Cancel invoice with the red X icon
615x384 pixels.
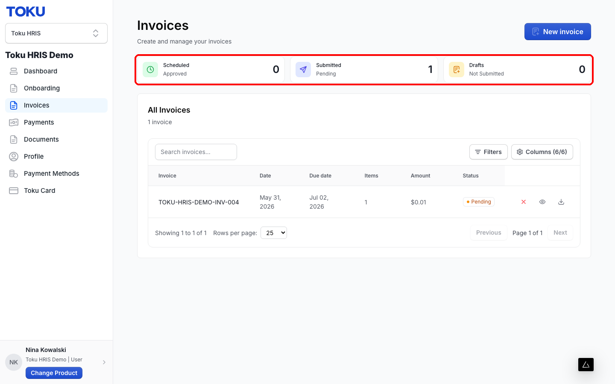524,202
